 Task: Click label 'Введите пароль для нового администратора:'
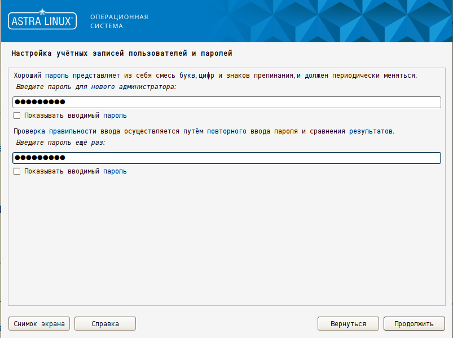96,87
